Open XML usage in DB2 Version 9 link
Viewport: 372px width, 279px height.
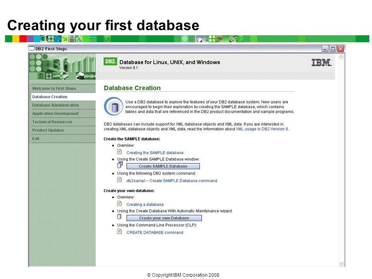pyautogui.click(x=262, y=129)
